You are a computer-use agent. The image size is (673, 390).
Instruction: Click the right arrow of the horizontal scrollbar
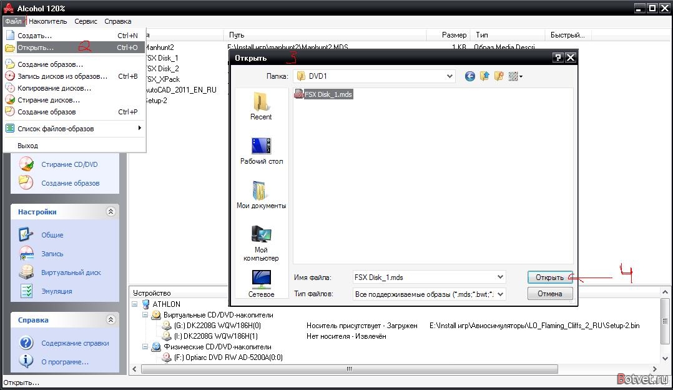(654, 369)
